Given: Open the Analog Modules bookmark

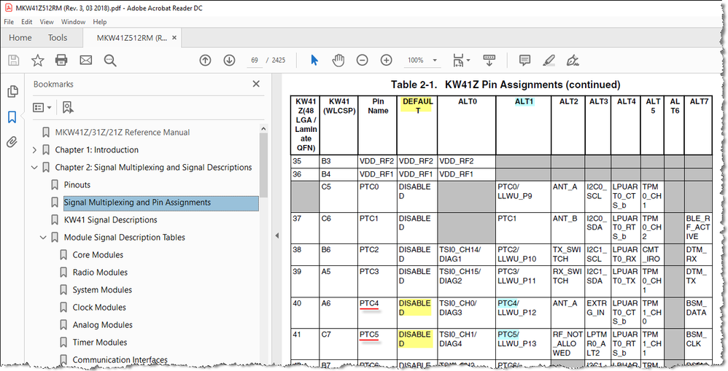Looking at the screenshot, I should (102, 325).
